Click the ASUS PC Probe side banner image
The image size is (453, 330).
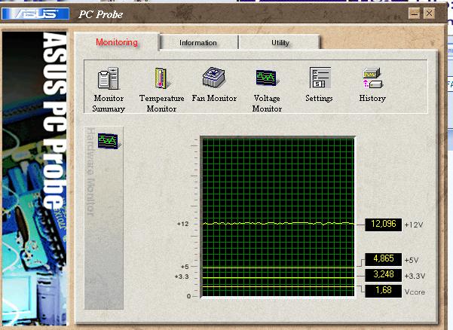click(35, 179)
